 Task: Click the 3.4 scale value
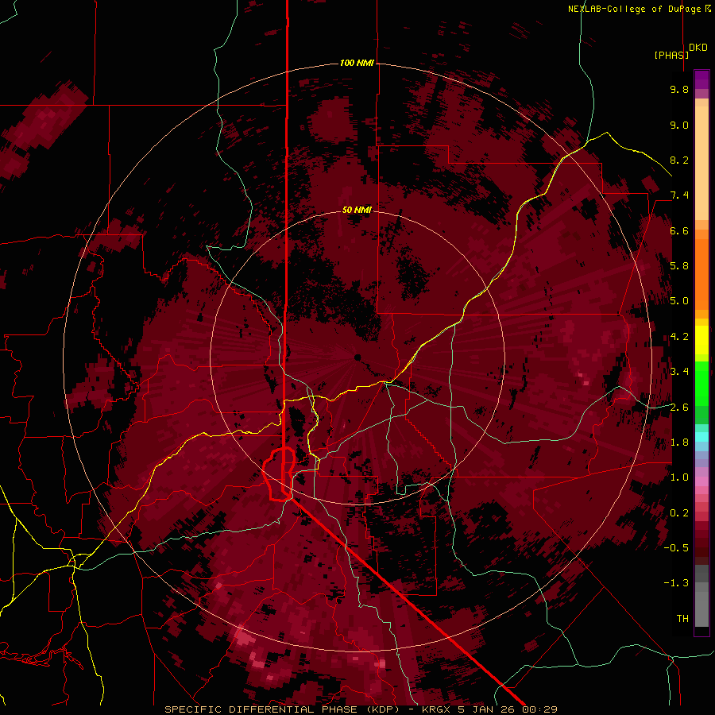pyautogui.click(x=679, y=372)
